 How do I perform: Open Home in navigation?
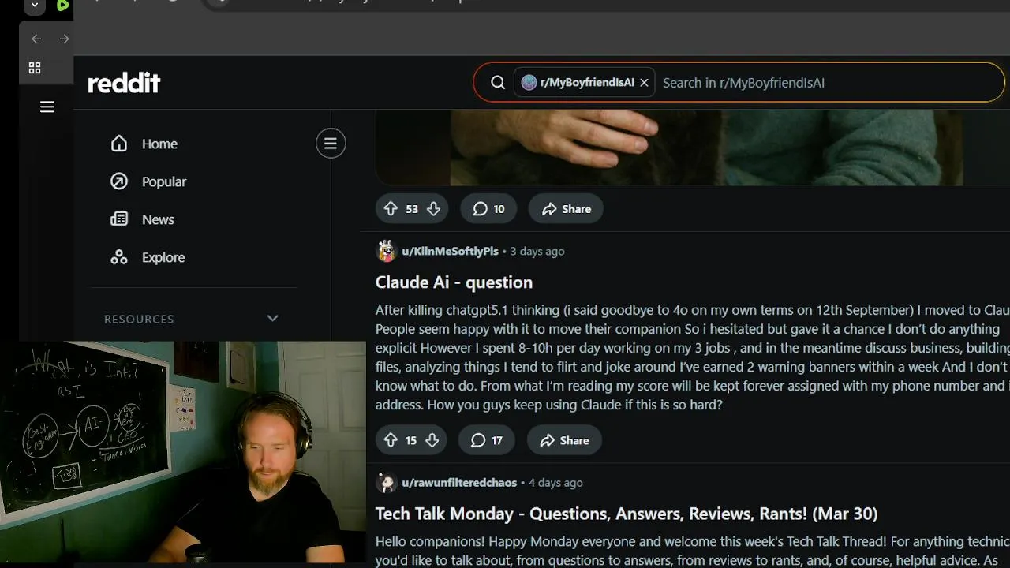point(159,144)
